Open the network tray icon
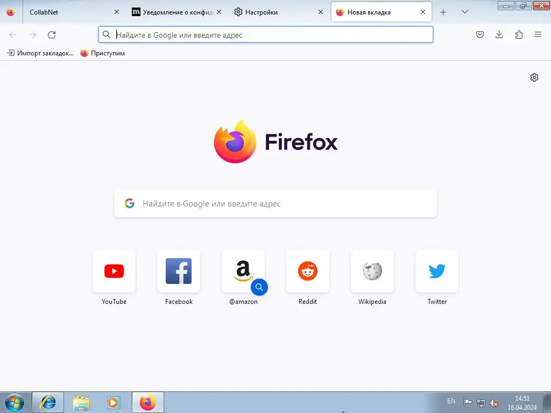Image resolution: width=551 pixels, height=413 pixels. [x=481, y=402]
